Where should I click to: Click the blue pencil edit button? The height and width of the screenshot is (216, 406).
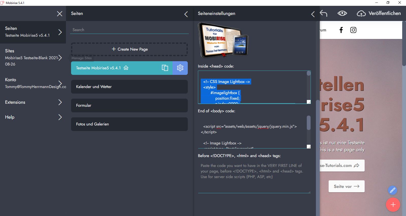(x=392, y=190)
